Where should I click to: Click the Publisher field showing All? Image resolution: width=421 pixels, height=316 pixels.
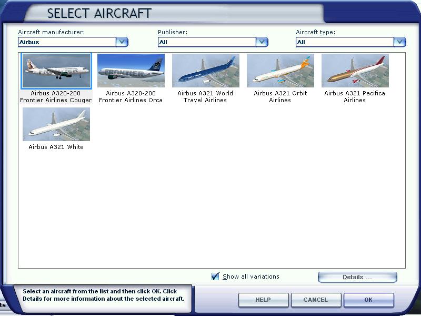[x=206, y=42]
